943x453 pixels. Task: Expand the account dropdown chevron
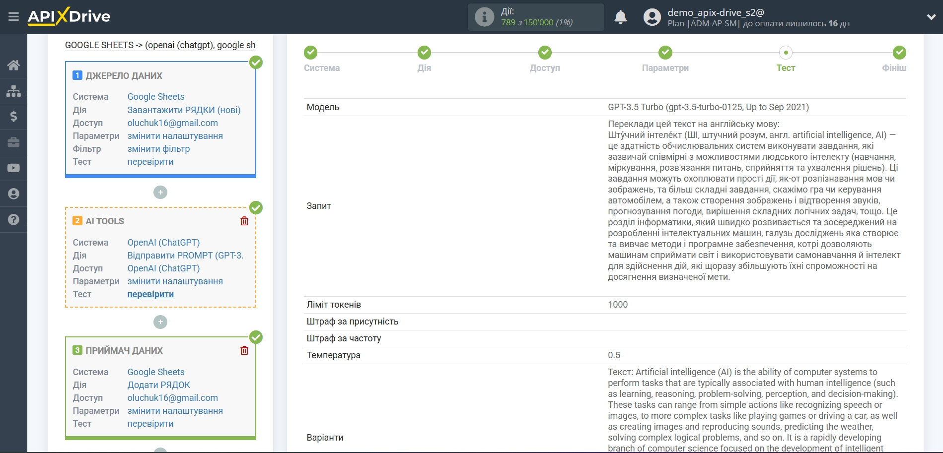click(x=931, y=17)
